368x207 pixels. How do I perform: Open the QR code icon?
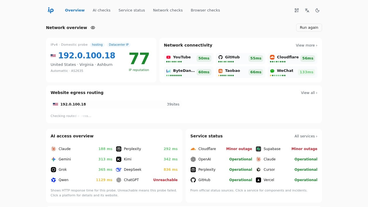coord(297,10)
